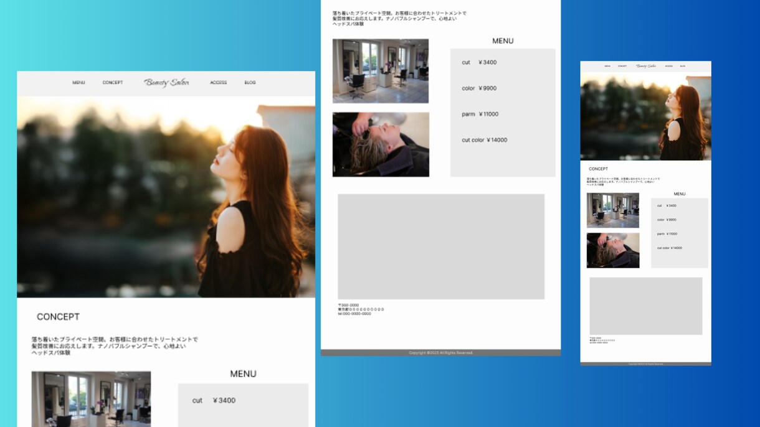Select "cut ¥3400" in middle mockup
Viewport: 760px width, 427px height.
pos(479,62)
